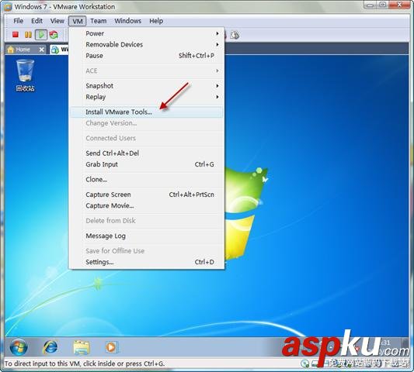The width and height of the screenshot is (414, 372).
Task: Open Settings... from VM menu
Action: [x=146, y=262]
